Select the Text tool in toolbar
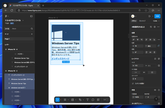 (x=88, y=100)
